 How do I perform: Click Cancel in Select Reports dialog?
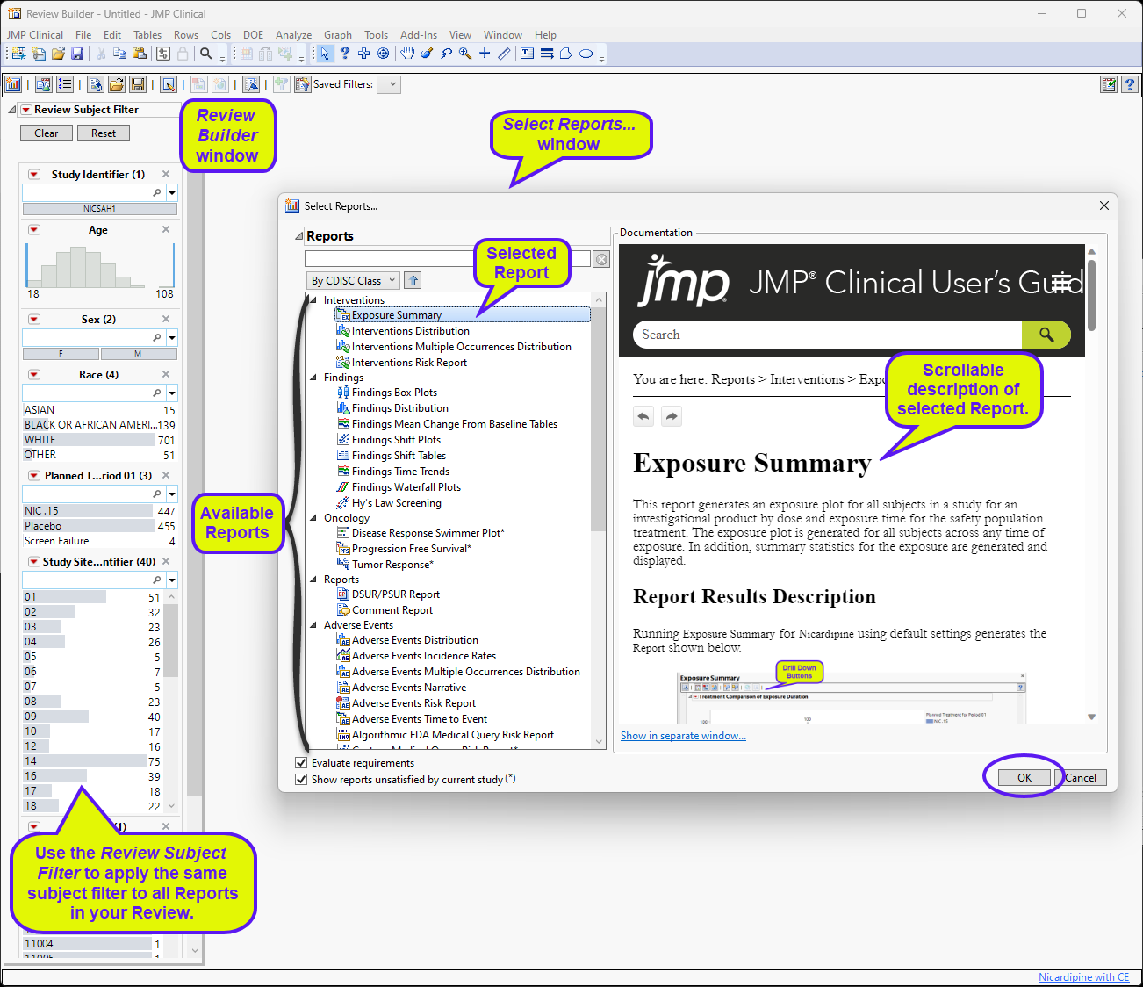1081,778
